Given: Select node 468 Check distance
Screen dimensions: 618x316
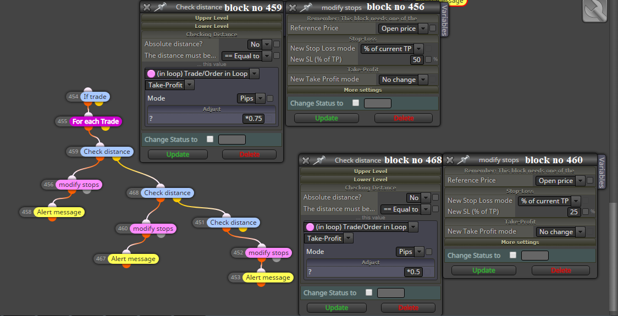Looking at the screenshot, I should pyautogui.click(x=168, y=193).
